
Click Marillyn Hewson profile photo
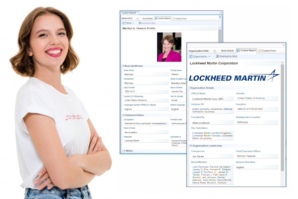coord(169,47)
